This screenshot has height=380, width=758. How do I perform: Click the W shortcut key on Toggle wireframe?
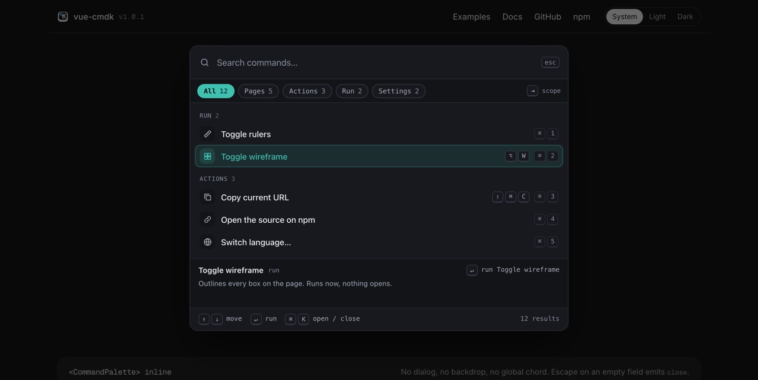[523, 156]
